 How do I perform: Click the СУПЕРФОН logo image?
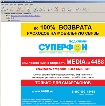tap(63, 48)
